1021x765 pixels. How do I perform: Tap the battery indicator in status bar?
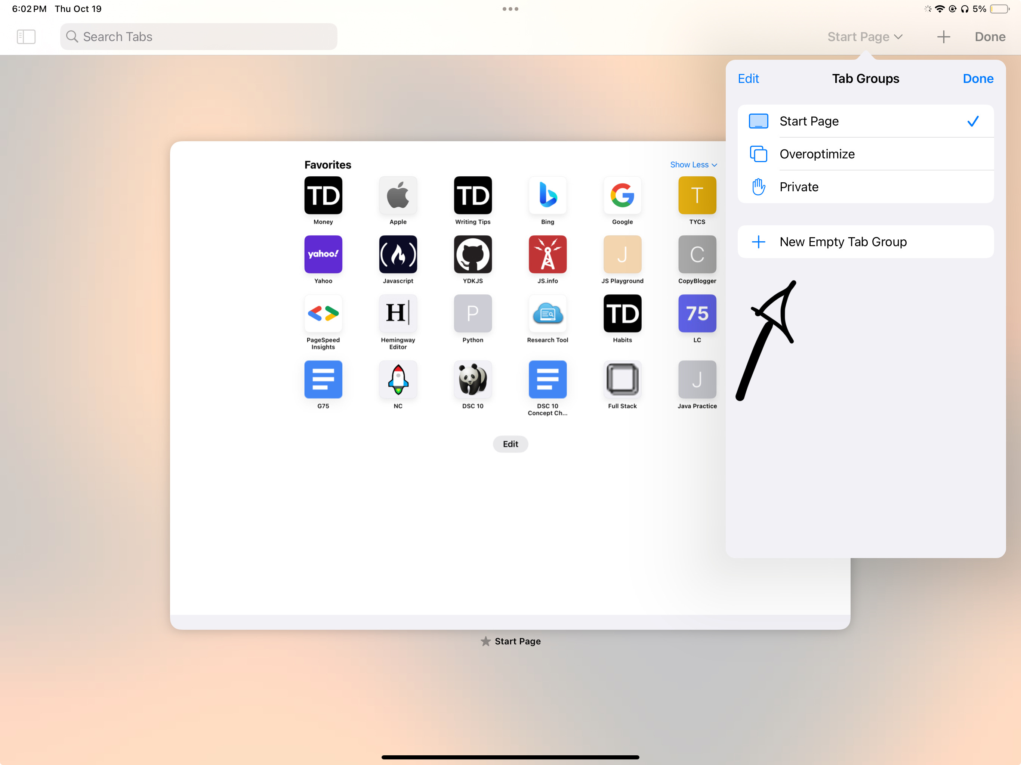[999, 9]
